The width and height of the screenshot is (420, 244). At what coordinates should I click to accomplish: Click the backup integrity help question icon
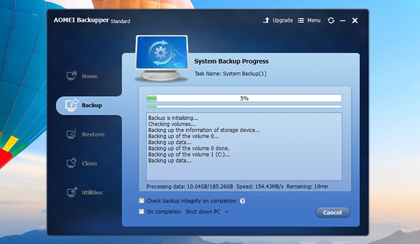tap(242, 201)
